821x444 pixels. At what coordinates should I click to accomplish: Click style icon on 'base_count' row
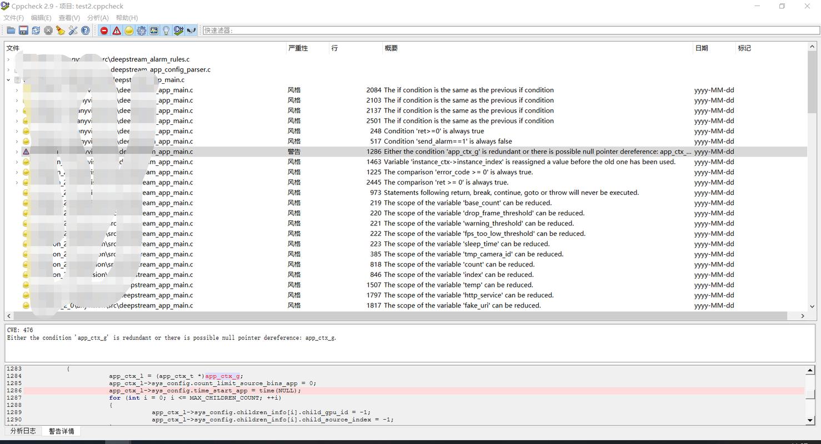click(x=26, y=203)
